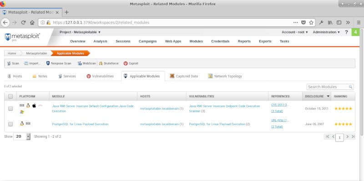Screen dimensions: 364x181
Task: Show more toolbar items chevron
Action: pos(348,22)
